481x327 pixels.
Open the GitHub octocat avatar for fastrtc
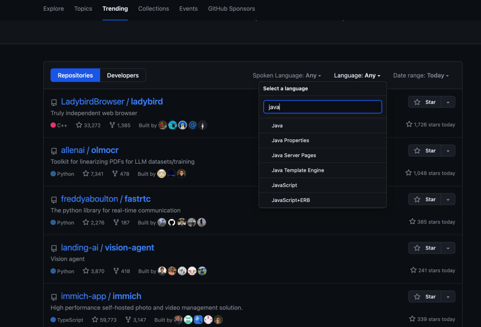172,222
